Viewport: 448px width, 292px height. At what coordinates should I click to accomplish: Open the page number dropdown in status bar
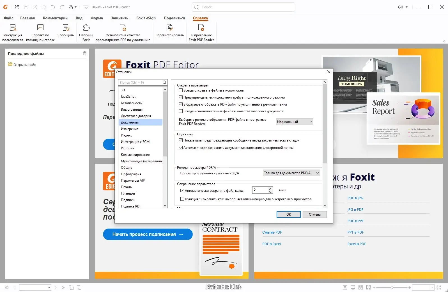click(49, 288)
